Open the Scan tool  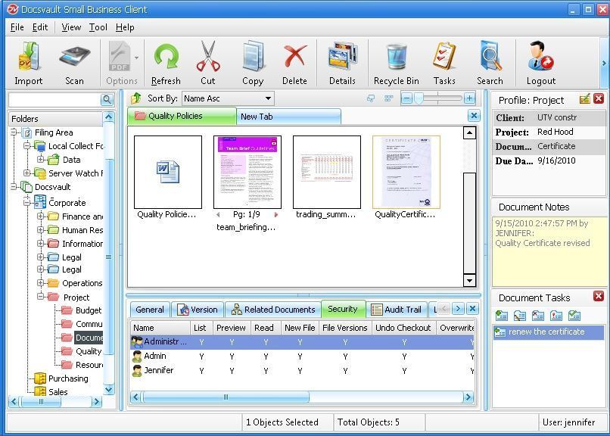[x=74, y=64]
